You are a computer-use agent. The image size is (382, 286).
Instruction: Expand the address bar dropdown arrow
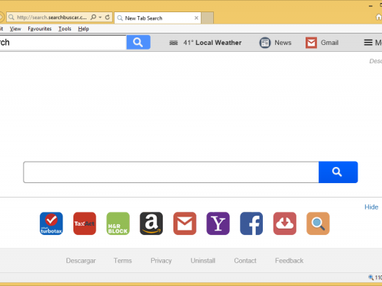100,18
